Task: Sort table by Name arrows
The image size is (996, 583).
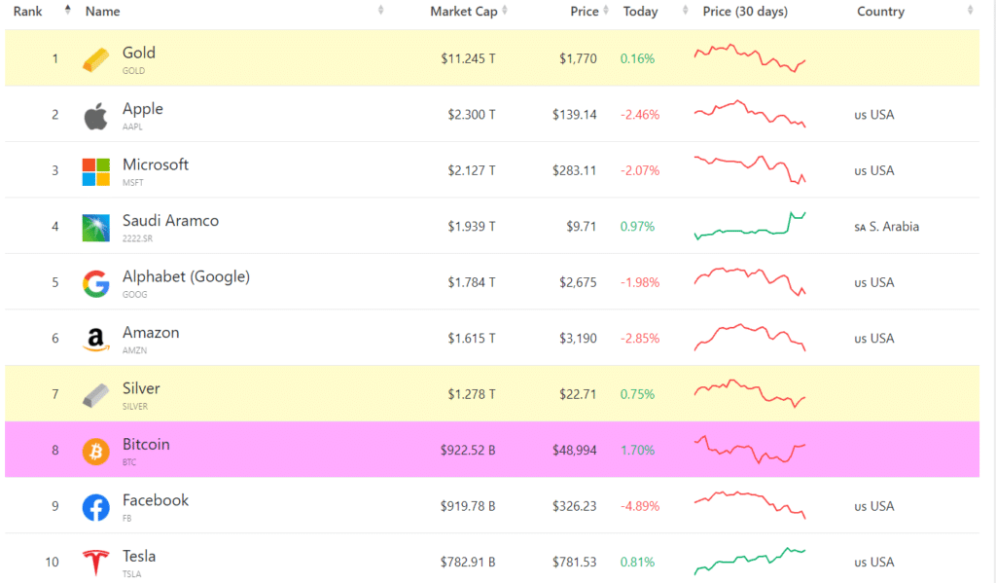Action: [380, 10]
